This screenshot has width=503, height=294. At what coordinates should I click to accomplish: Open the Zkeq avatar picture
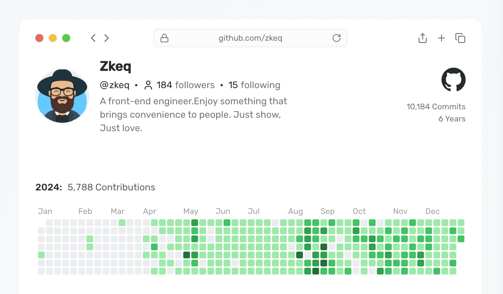coord(62,96)
